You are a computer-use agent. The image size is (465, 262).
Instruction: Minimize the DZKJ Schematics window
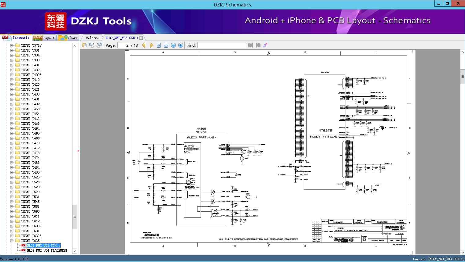[x=439, y=4]
